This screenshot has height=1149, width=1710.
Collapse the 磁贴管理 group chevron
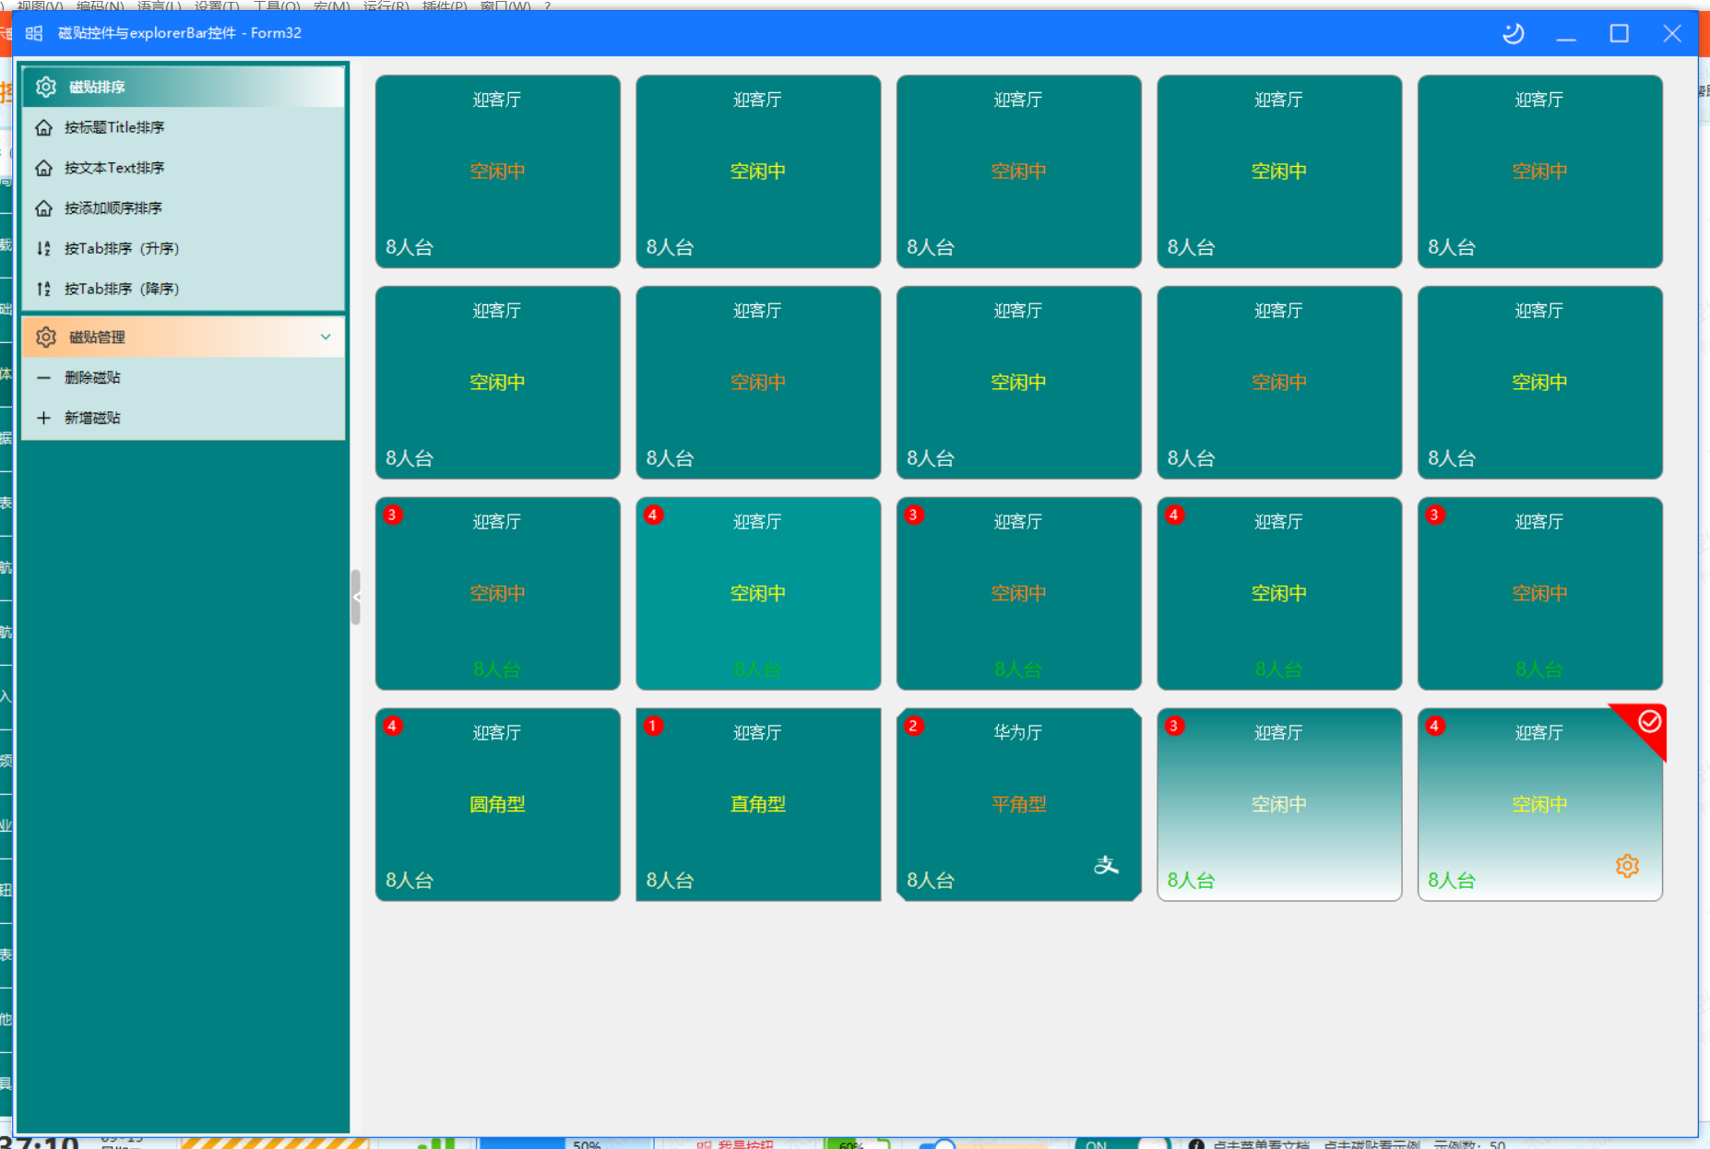326,337
